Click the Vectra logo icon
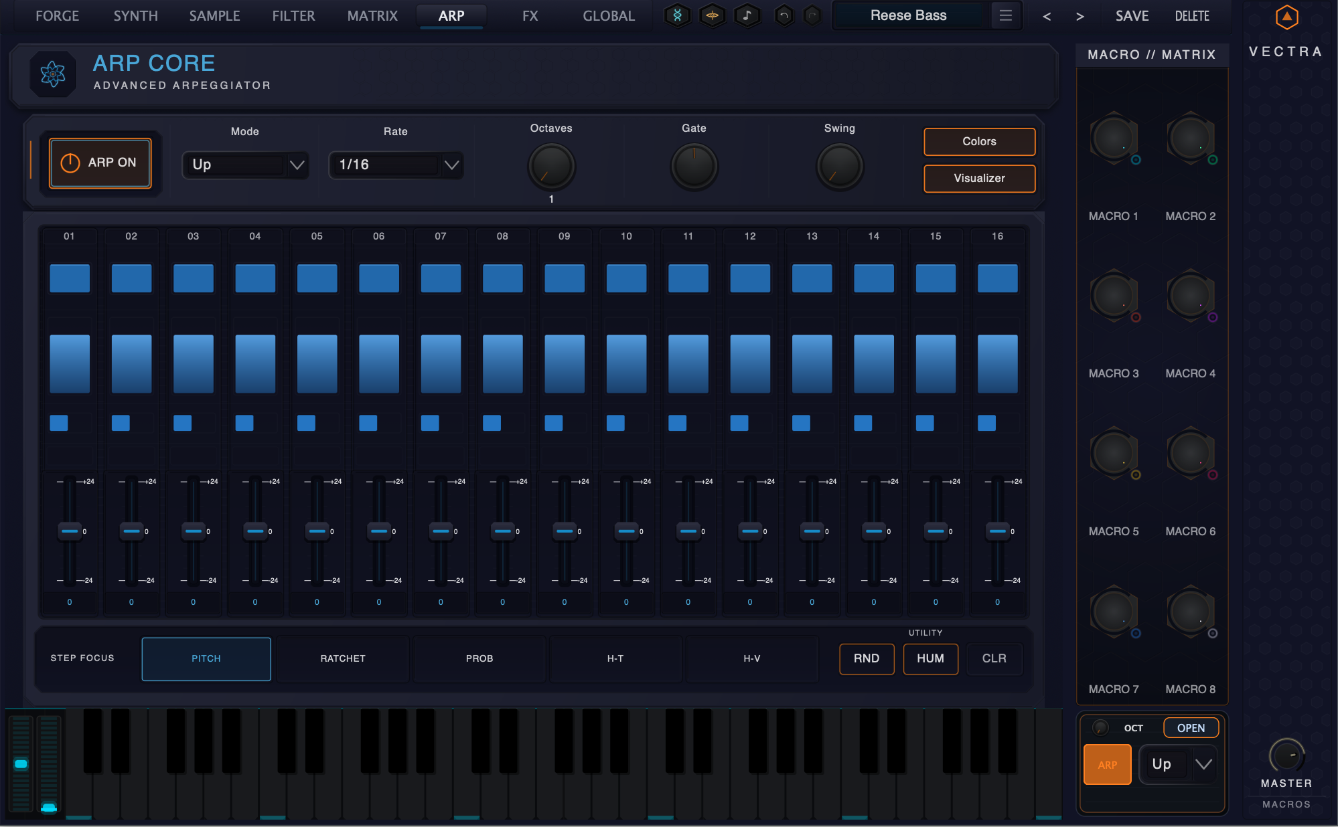Viewport: 1338px width, 827px height. 1286,17
